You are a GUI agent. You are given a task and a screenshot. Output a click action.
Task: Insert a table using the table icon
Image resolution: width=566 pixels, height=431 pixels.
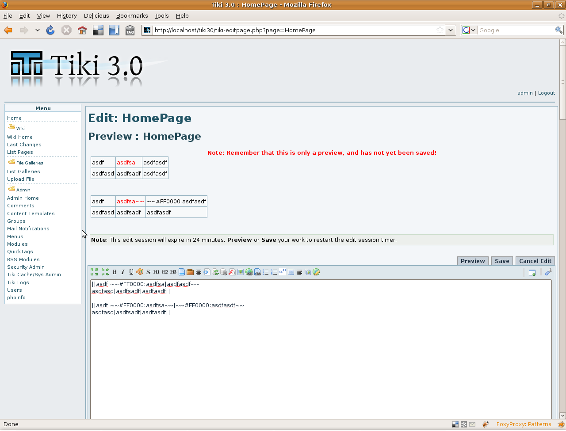(x=291, y=272)
